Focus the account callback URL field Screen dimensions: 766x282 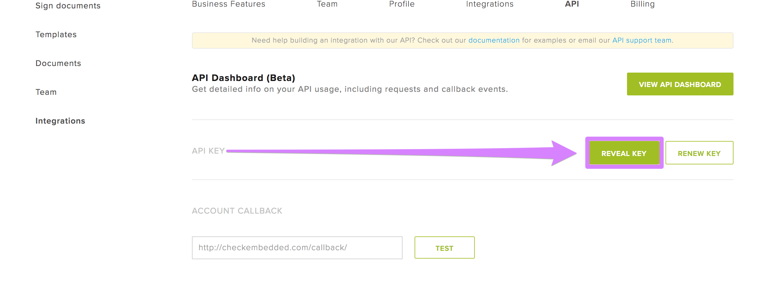(x=297, y=248)
